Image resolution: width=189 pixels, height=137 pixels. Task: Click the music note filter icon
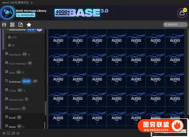[x=13, y=133]
